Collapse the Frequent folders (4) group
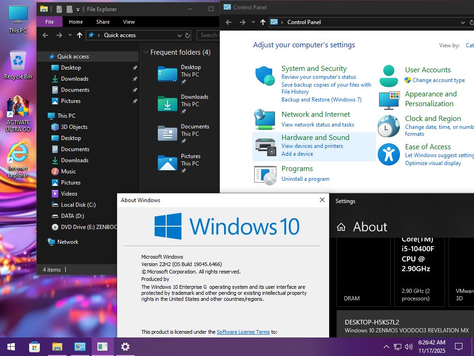Image resolution: width=474 pixels, height=356 pixels. 146,52
